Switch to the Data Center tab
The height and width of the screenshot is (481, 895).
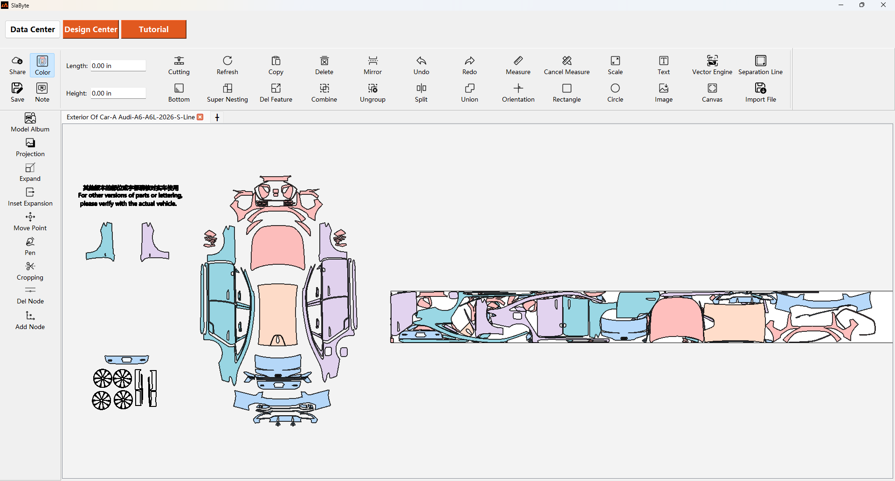pos(33,29)
